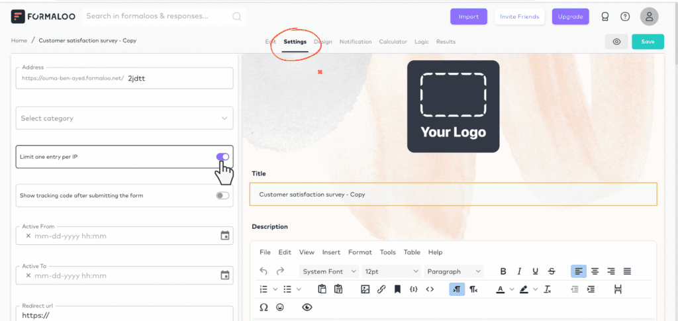The width and height of the screenshot is (678, 321).
Task: Expand highlight color options arrow
Action: pos(535,289)
